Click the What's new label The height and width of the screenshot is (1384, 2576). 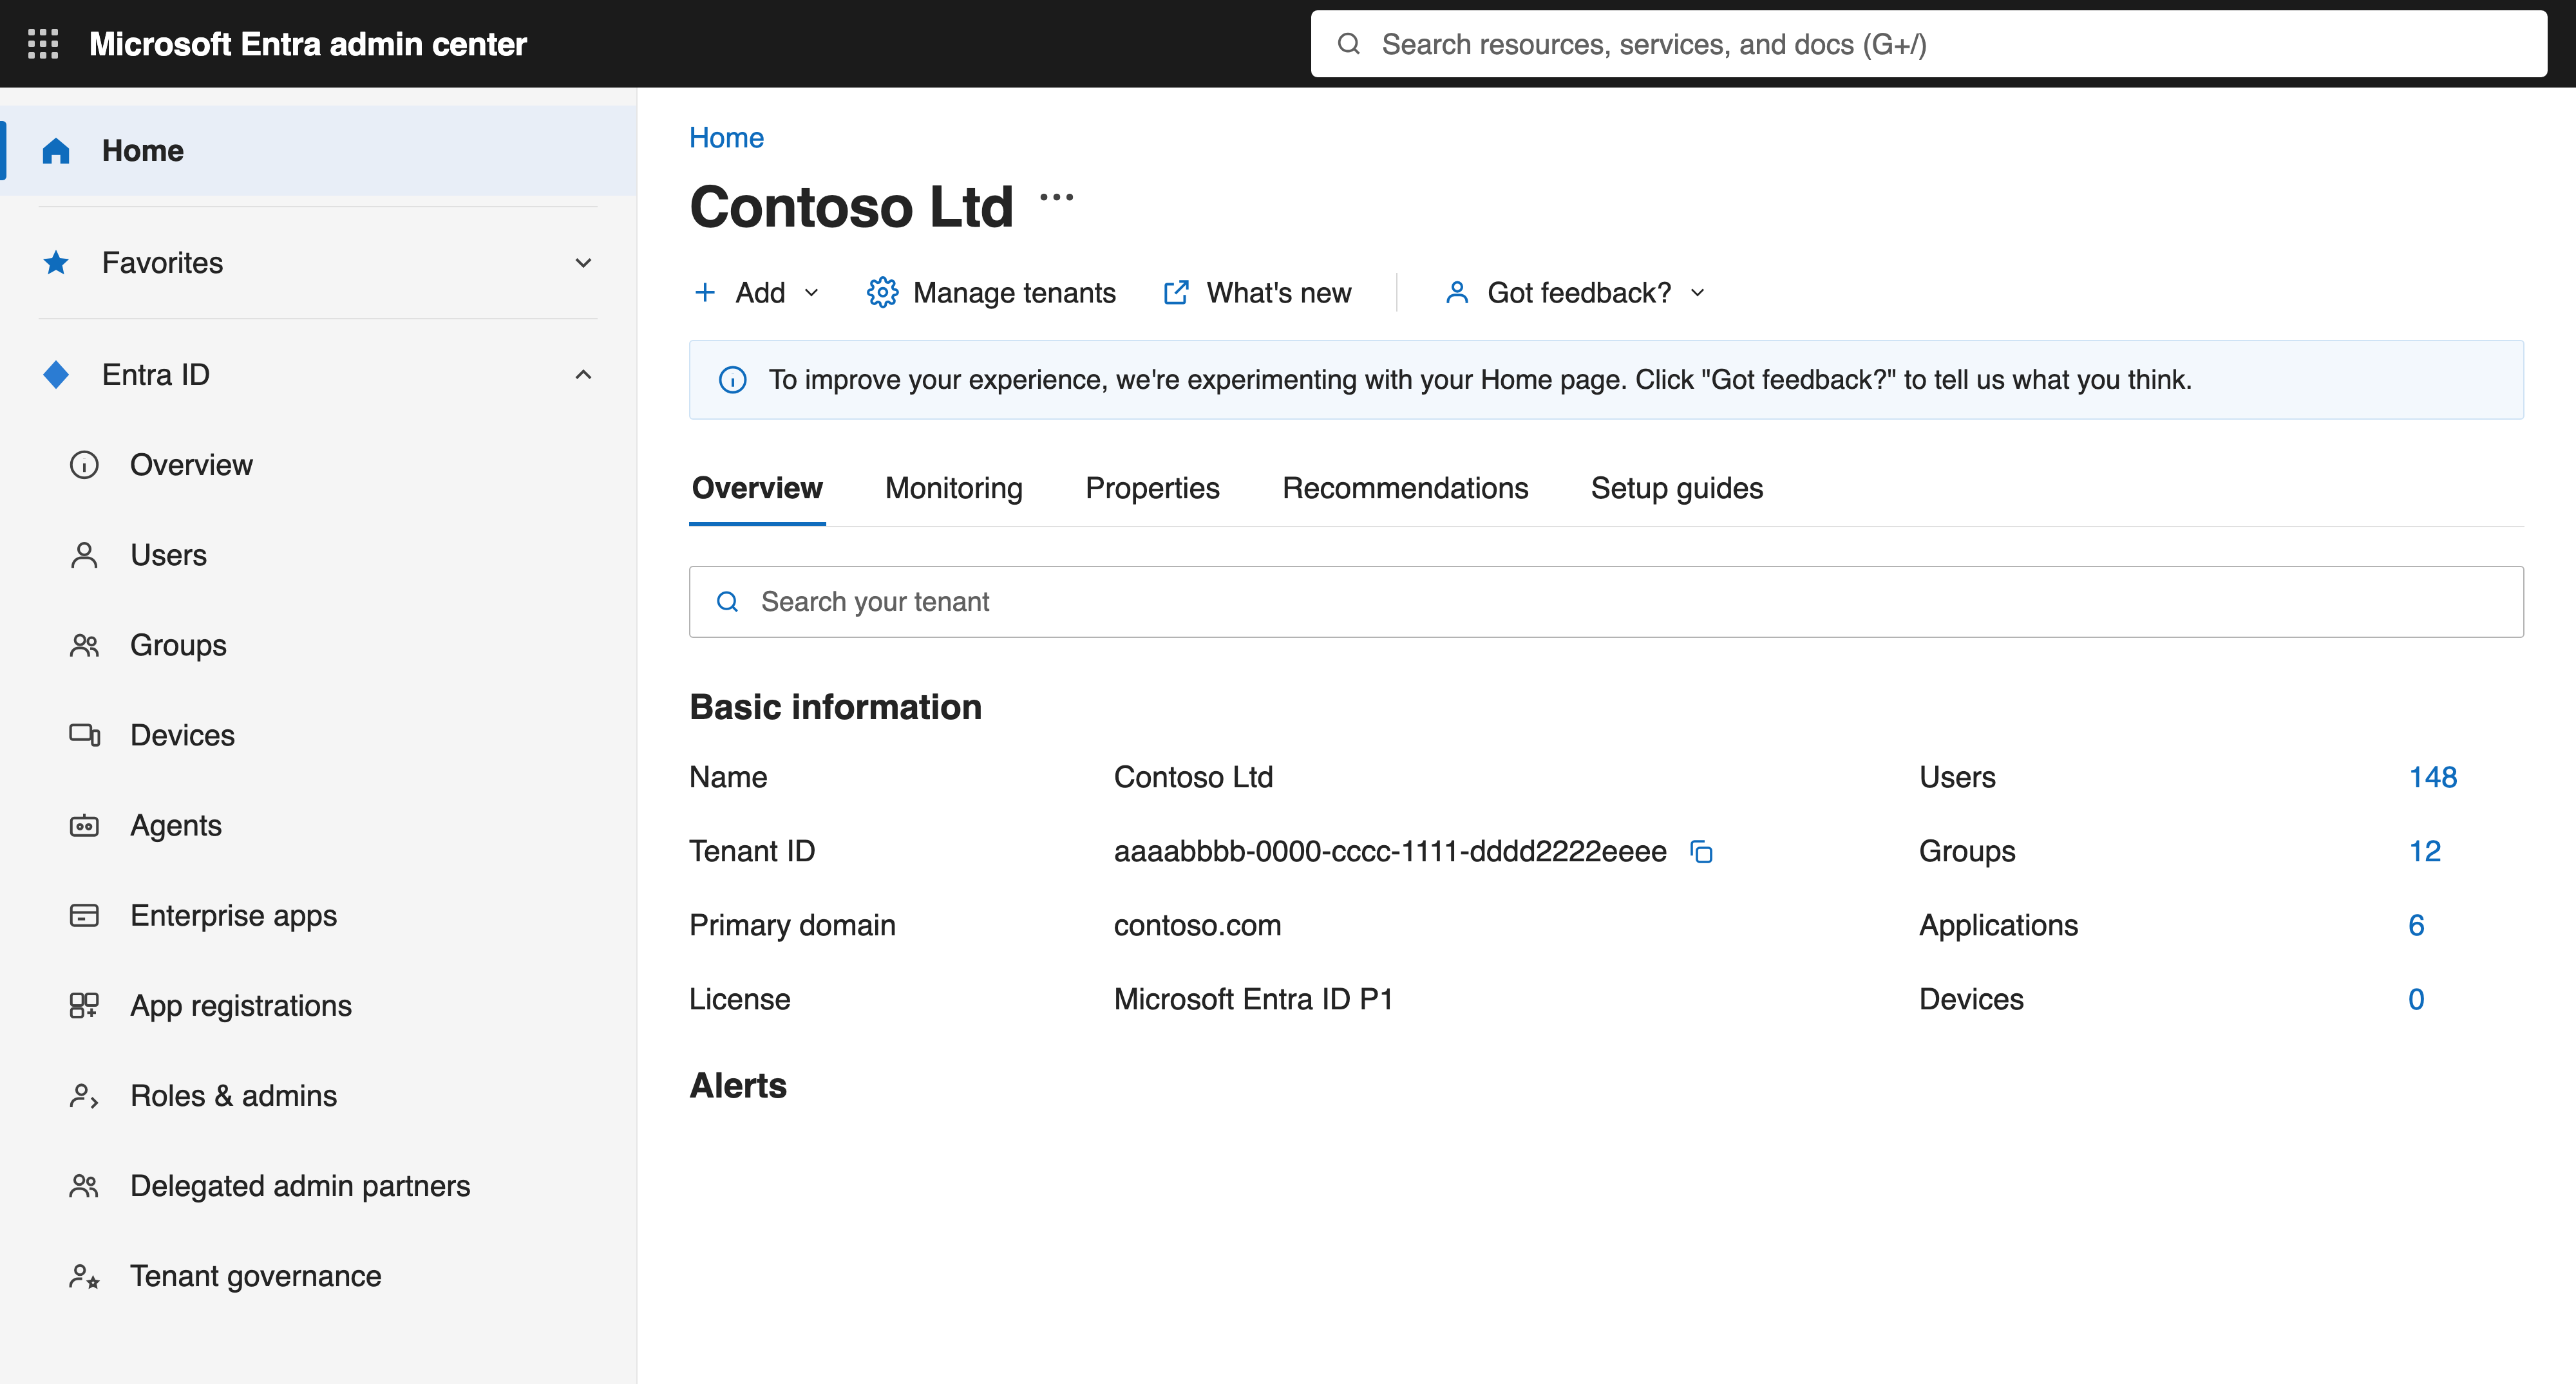click(1278, 293)
